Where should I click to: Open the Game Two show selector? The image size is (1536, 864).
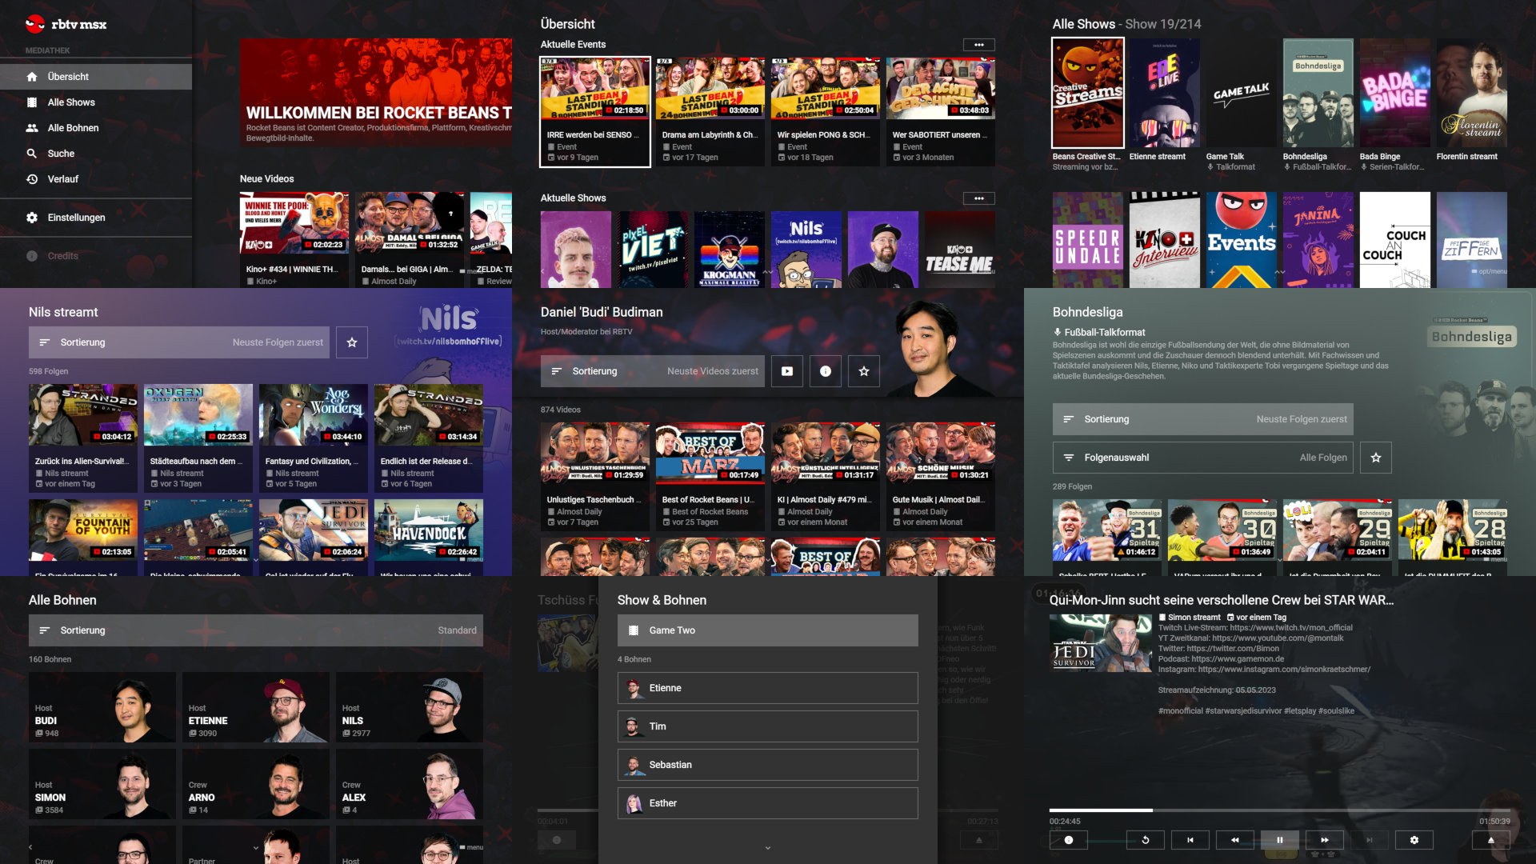pyautogui.click(x=768, y=630)
